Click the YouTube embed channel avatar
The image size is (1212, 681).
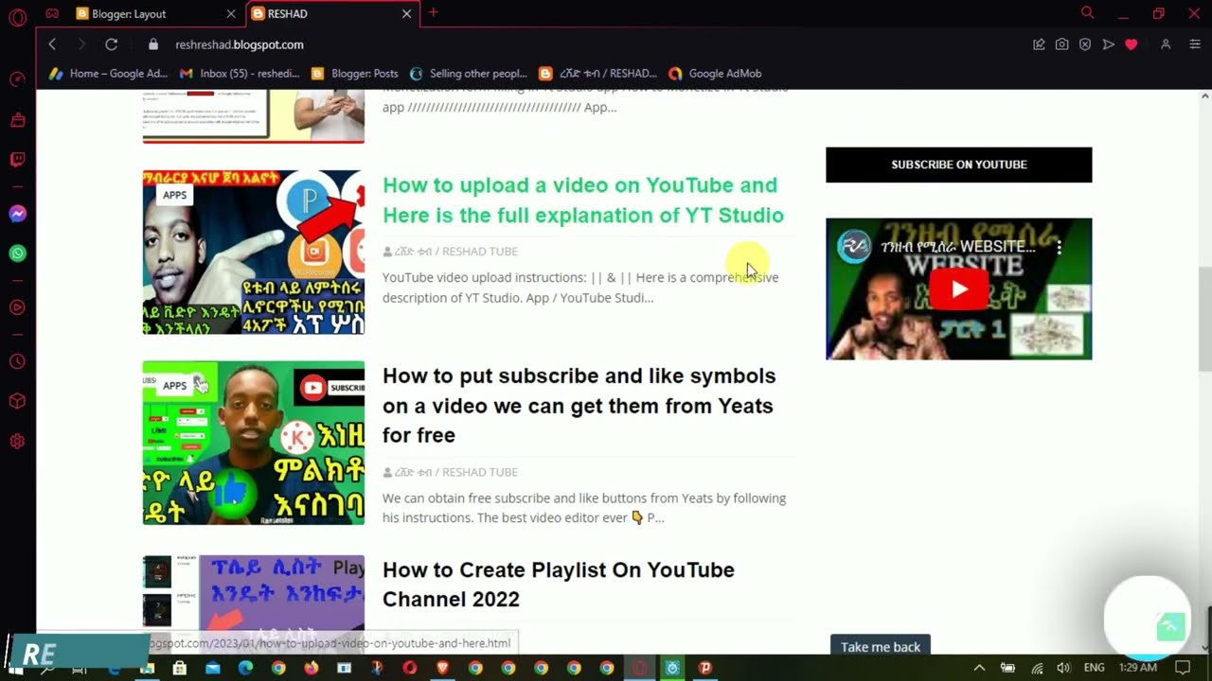pos(855,248)
